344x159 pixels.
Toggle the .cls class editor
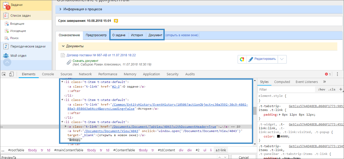(332, 89)
